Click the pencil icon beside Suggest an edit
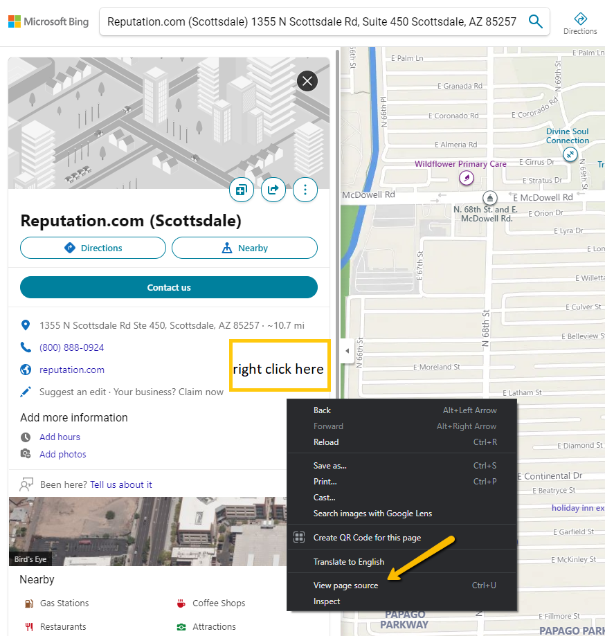605x636 pixels. click(26, 391)
